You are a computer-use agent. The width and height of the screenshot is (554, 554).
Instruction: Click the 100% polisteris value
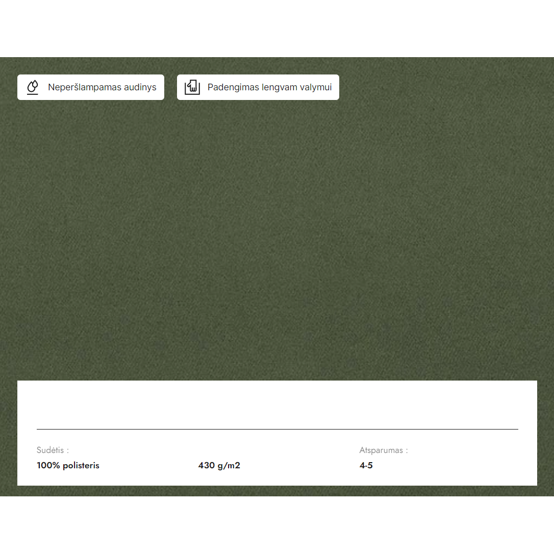pyautogui.click(x=68, y=465)
